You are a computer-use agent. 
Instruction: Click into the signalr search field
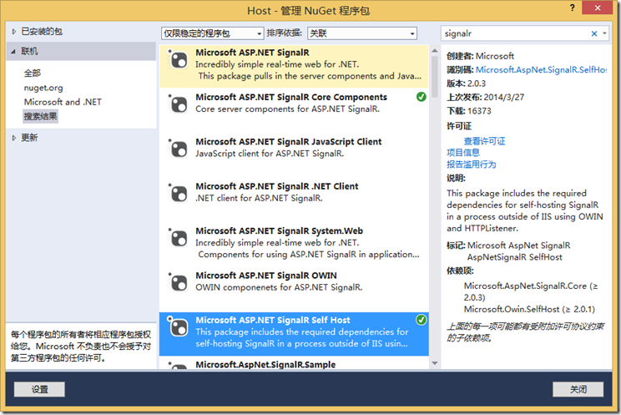tap(515, 33)
